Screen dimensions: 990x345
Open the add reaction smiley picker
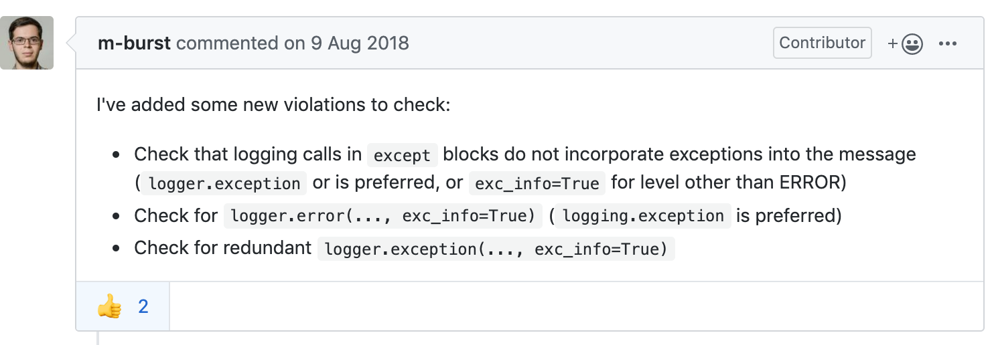point(905,44)
